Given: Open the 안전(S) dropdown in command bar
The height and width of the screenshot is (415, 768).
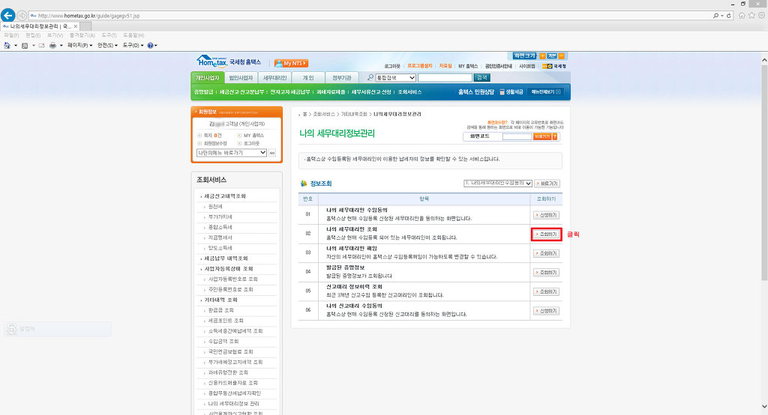Looking at the screenshot, I should [x=107, y=46].
